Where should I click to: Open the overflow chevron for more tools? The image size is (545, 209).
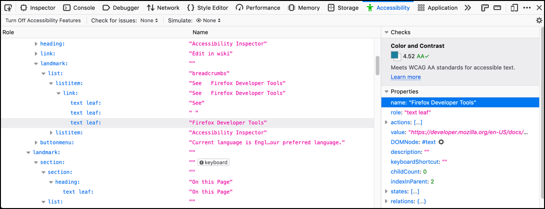point(468,8)
